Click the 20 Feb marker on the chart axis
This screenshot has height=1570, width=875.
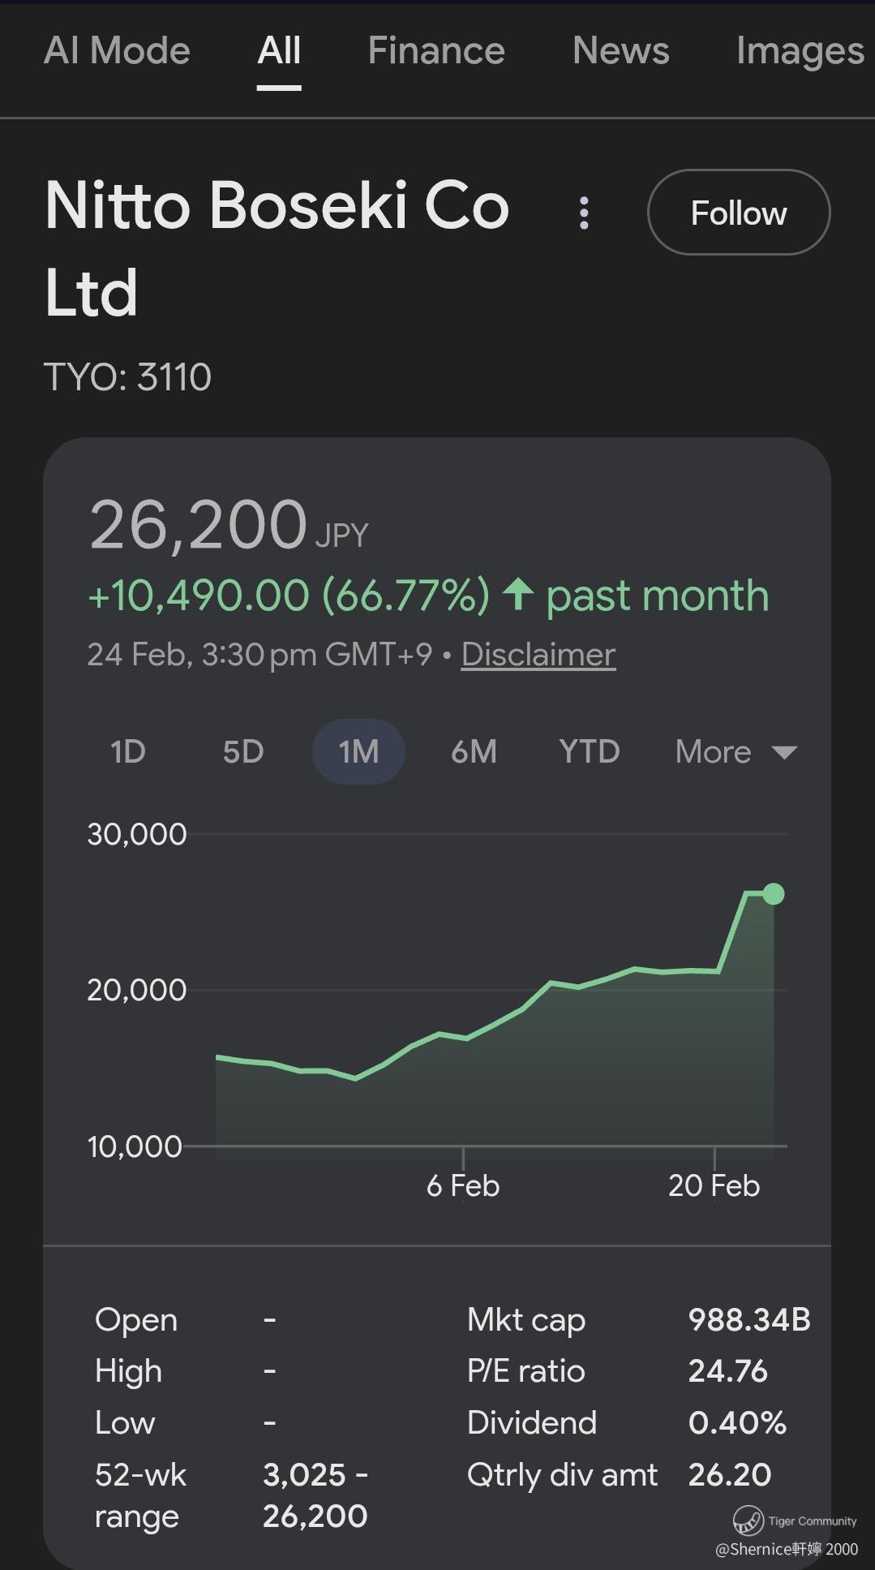714,1185
